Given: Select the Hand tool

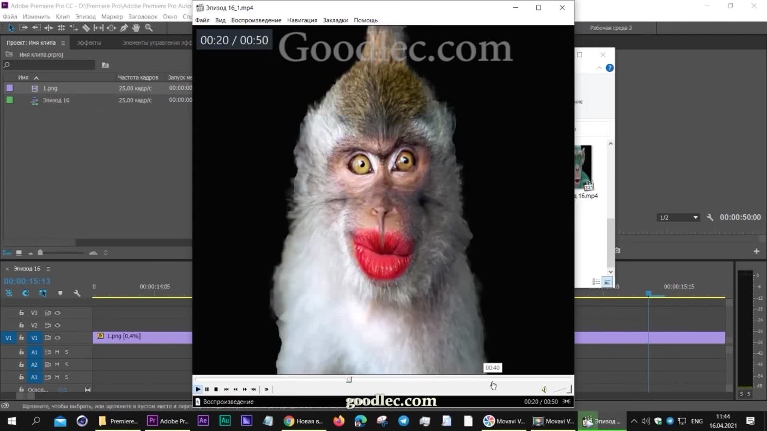Looking at the screenshot, I should [136, 28].
